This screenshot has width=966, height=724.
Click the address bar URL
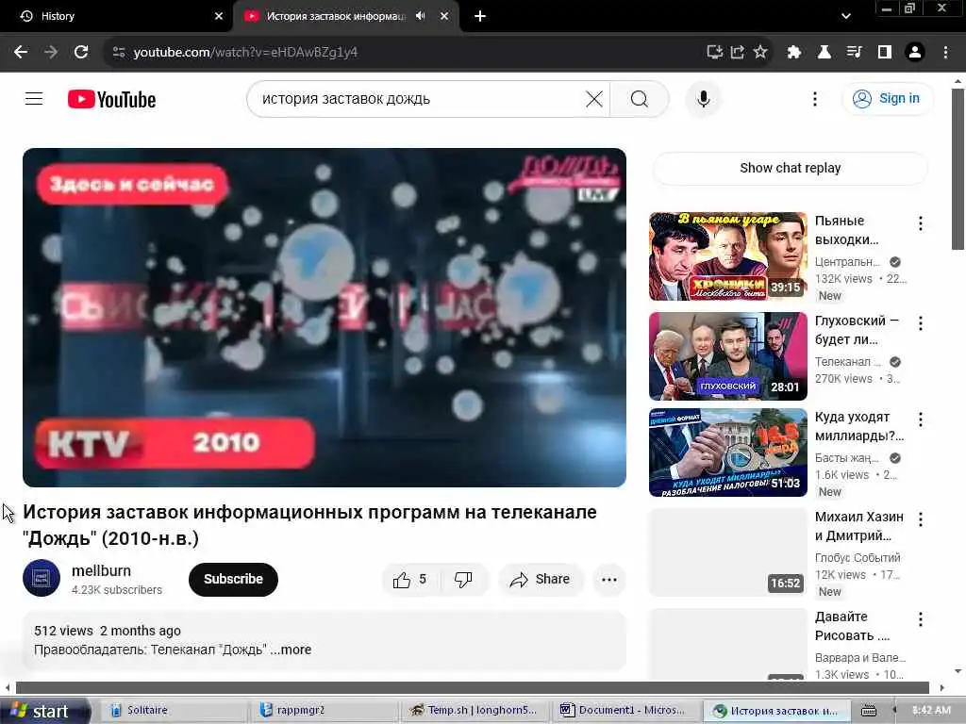pos(245,53)
